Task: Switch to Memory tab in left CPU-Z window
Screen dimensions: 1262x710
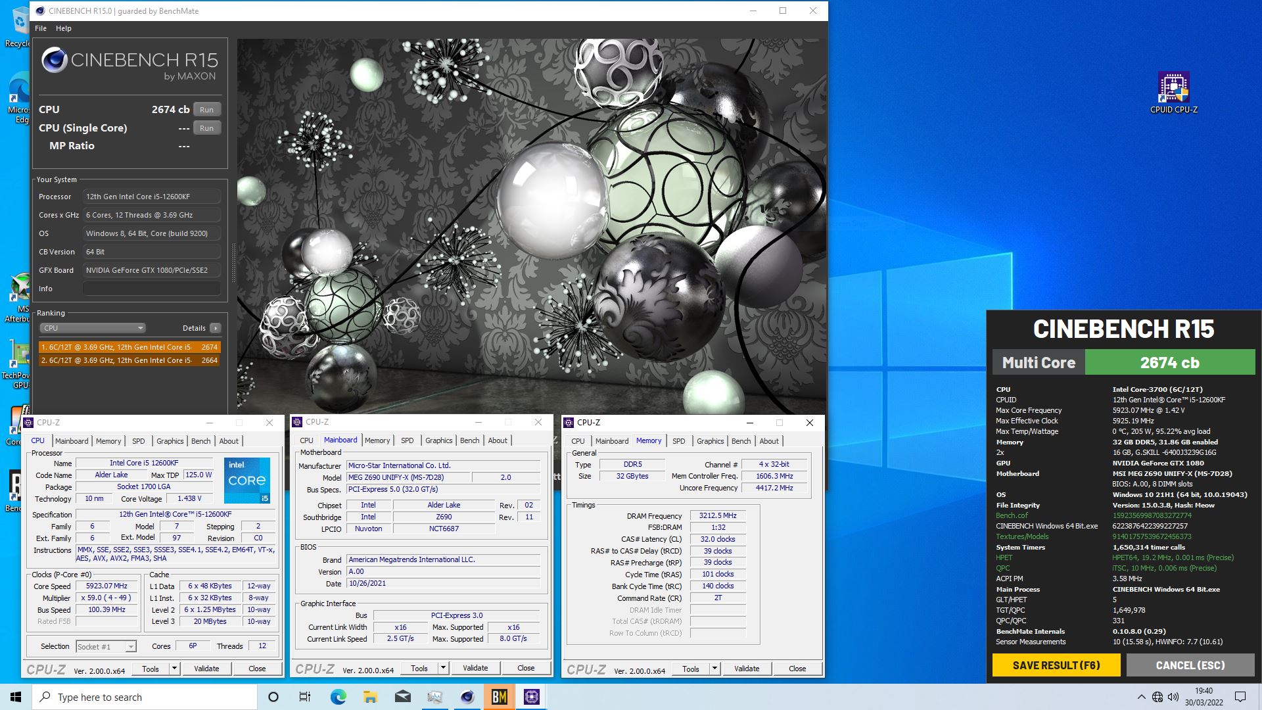Action: coord(108,441)
